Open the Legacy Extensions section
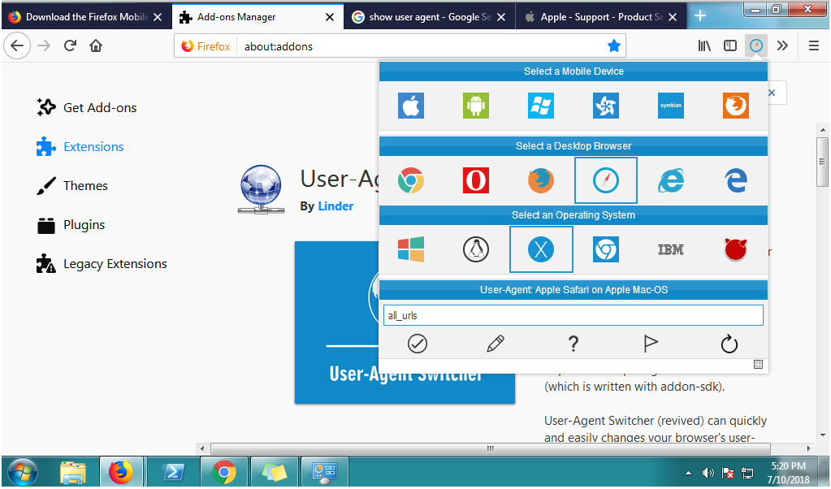The width and height of the screenshot is (831, 489). pos(102,264)
